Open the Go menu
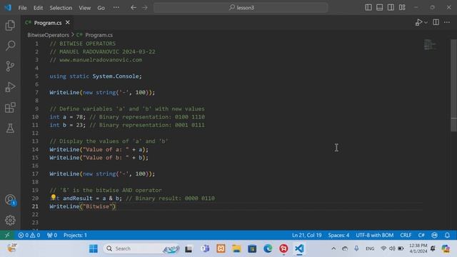This screenshot has width=457, height=257. (x=101, y=8)
